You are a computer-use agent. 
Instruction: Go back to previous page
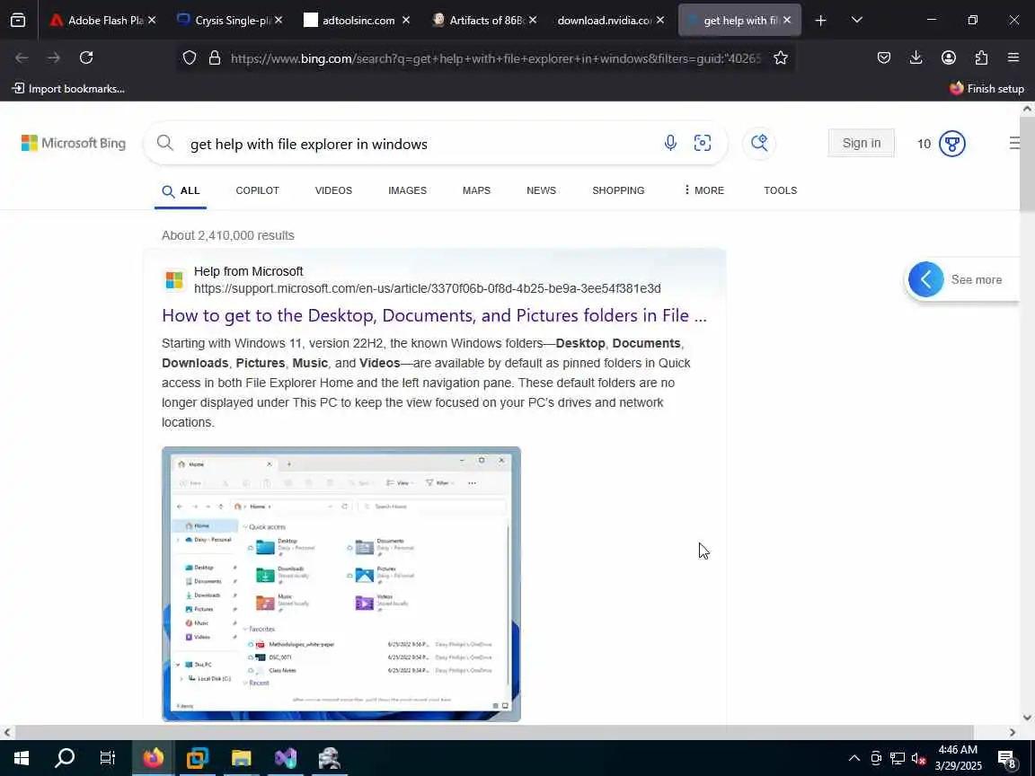[x=22, y=58]
